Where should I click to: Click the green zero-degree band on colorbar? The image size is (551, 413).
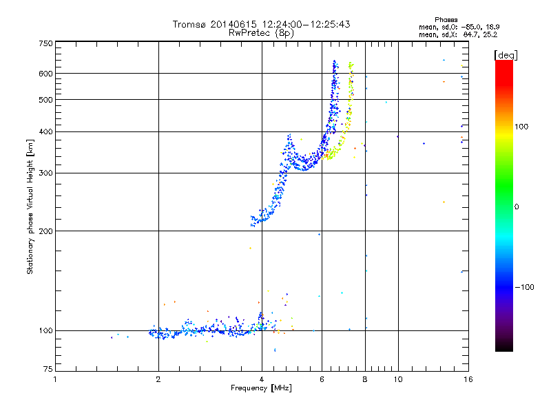tap(504, 206)
